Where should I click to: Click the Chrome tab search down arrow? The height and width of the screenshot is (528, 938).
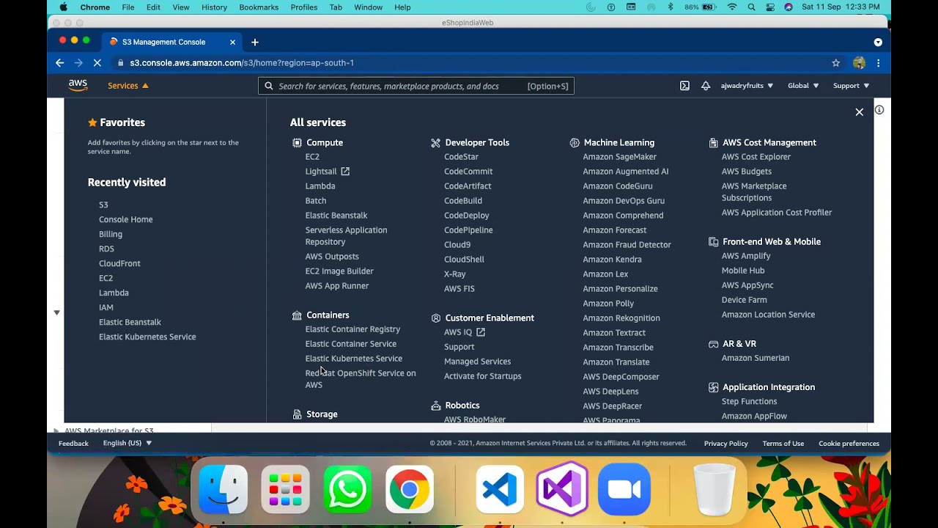tap(878, 43)
